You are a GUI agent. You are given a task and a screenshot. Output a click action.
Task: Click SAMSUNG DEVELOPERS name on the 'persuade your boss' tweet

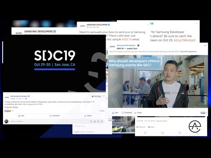97,25
